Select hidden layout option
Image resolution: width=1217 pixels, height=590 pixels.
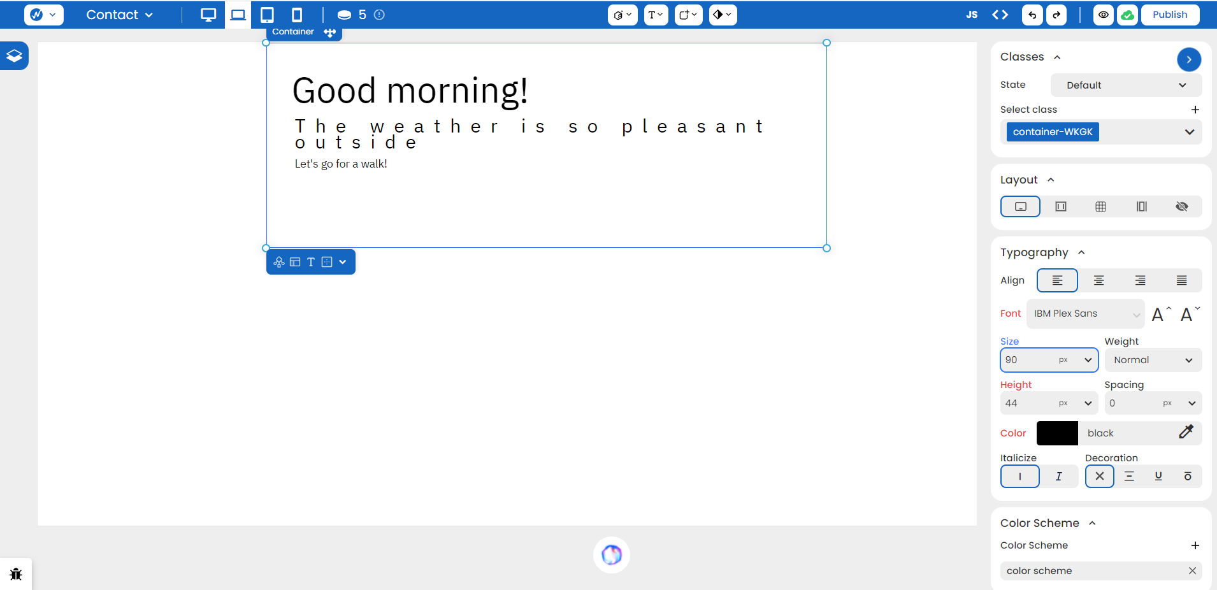pos(1182,206)
